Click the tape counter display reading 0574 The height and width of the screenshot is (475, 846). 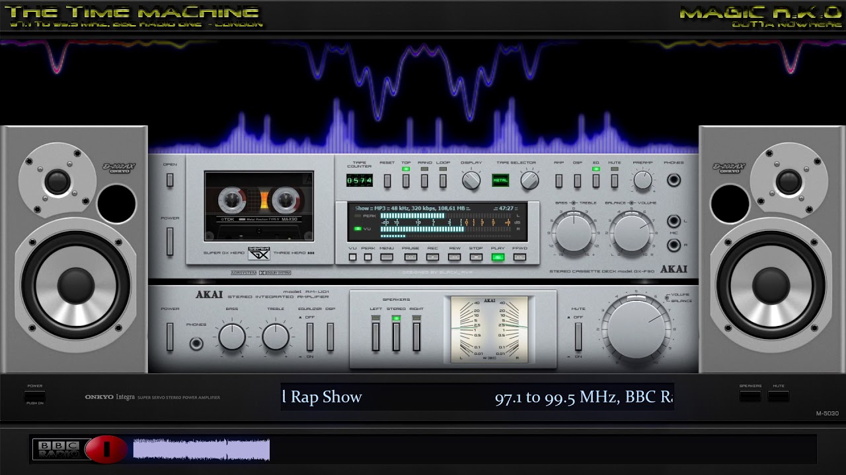pos(360,180)
